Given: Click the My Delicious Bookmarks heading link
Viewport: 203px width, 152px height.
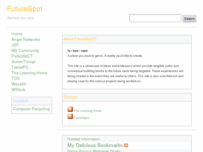Looking at the screenshot, I should point(95,145).
